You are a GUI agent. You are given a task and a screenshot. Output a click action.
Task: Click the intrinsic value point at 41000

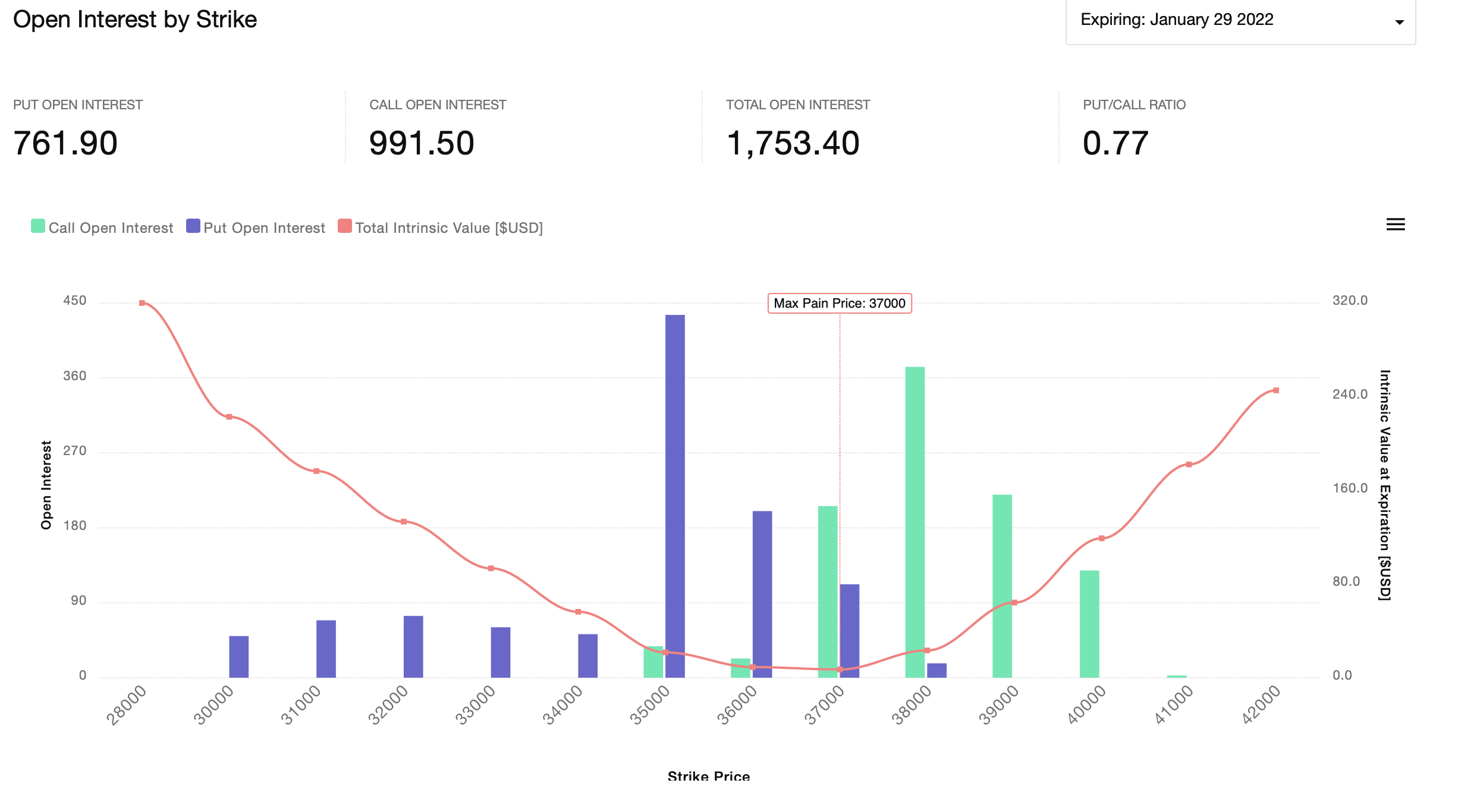click(1189, 465)
